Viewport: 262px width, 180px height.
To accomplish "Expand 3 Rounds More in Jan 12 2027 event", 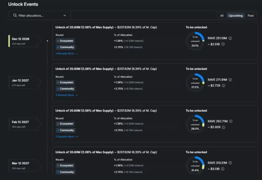I will 66,95.
